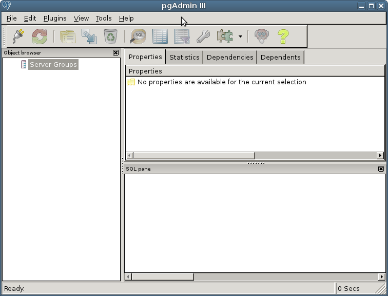
Task: Close the Object browser panel
Action: point(115,52)
